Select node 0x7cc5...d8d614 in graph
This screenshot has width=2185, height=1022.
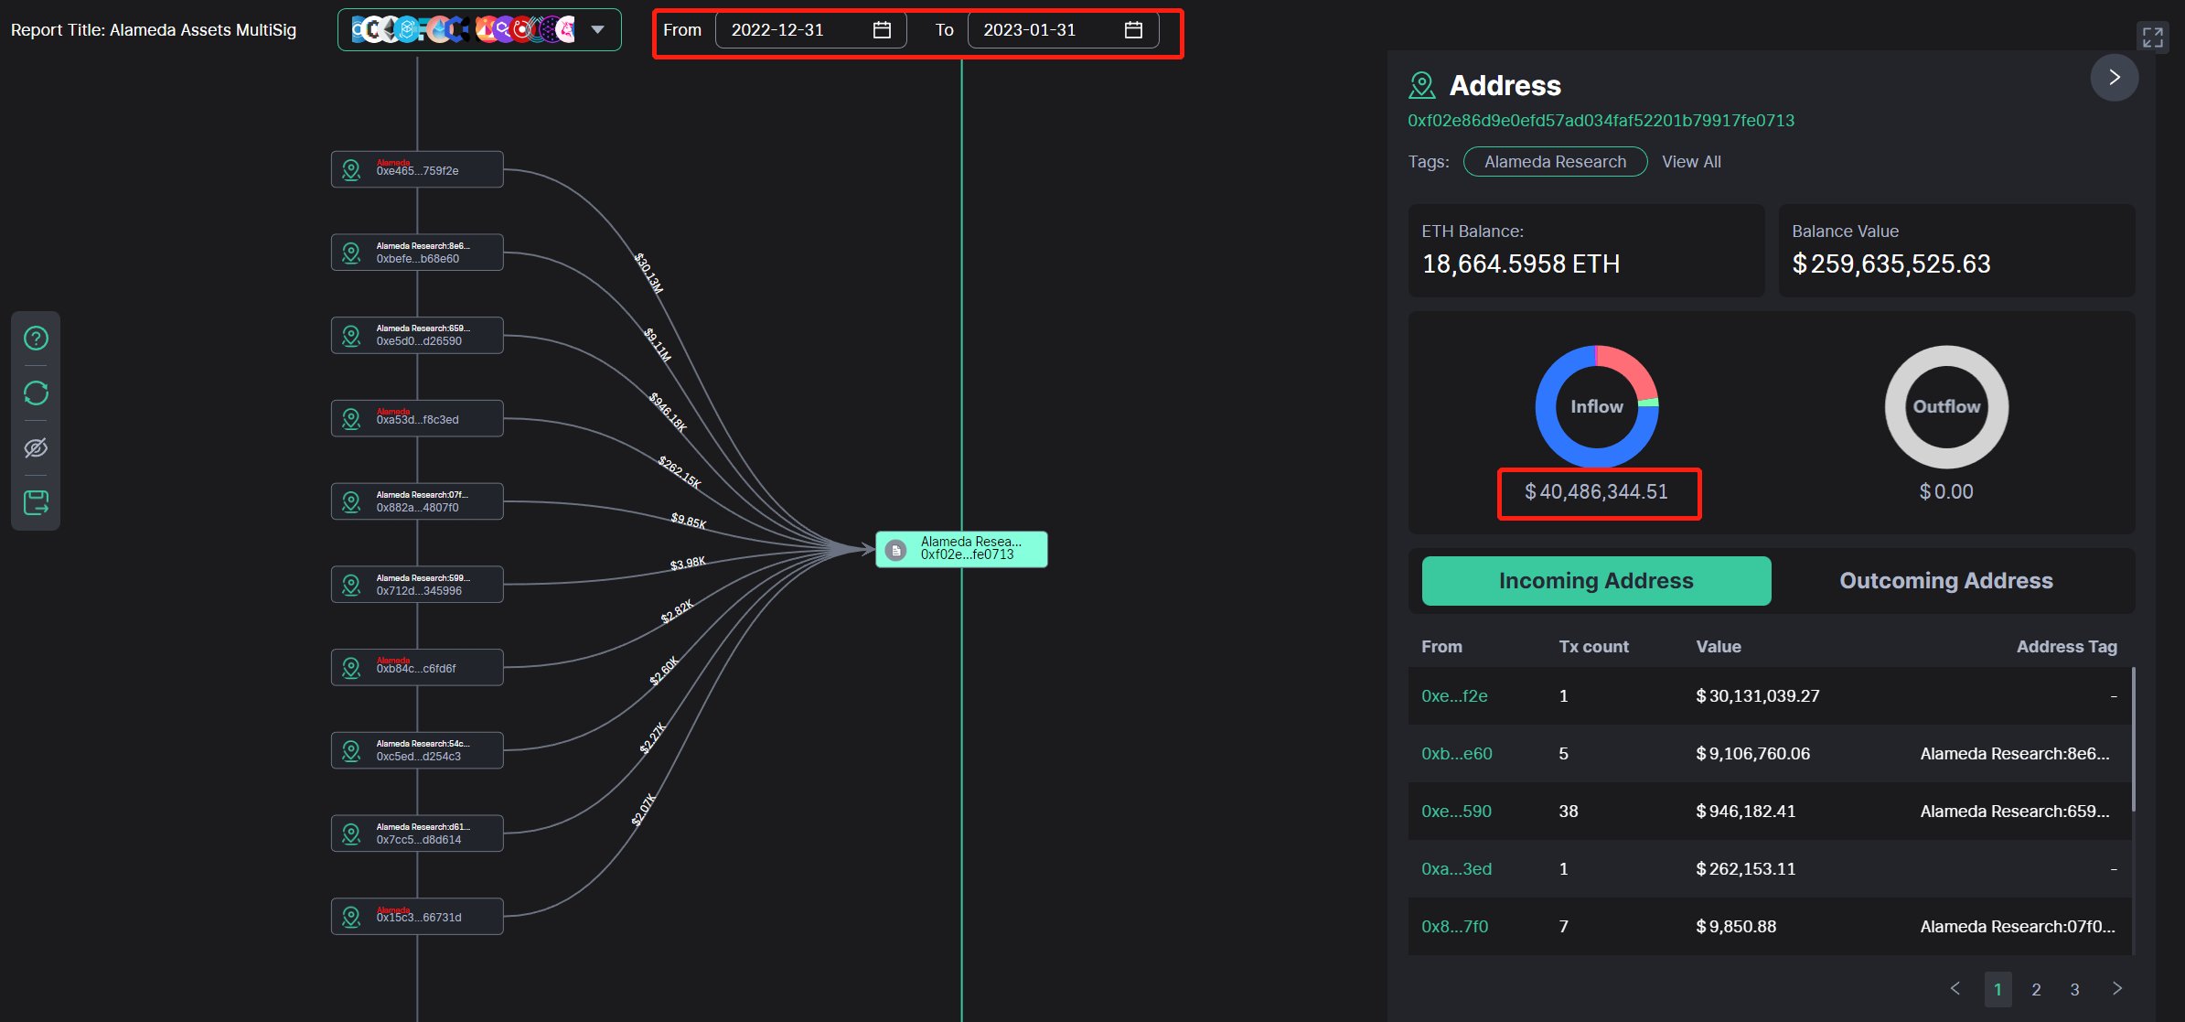(417, 834)
